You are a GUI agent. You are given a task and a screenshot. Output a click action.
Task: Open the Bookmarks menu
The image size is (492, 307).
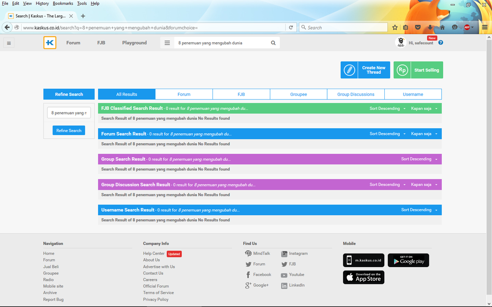[x=63, y=3]
